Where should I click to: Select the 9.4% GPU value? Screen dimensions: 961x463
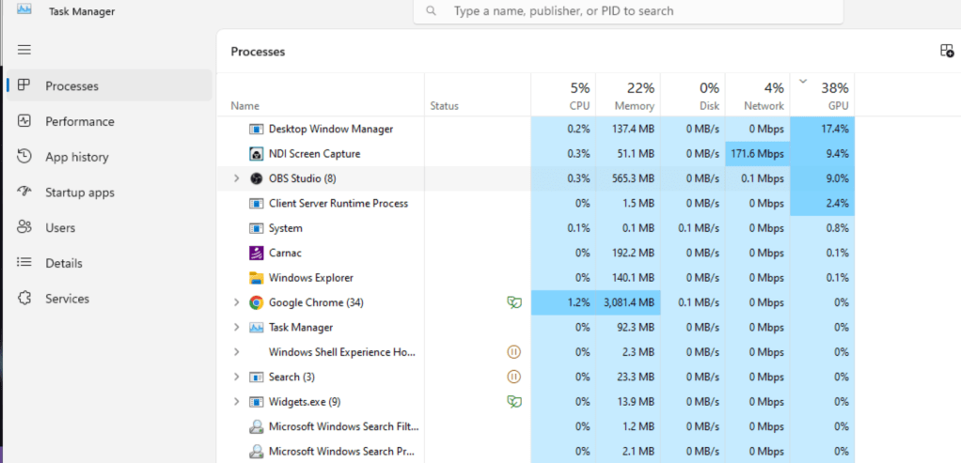click(835, 154)
